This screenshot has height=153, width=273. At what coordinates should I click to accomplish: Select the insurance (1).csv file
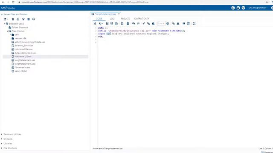tap(23, 57)
